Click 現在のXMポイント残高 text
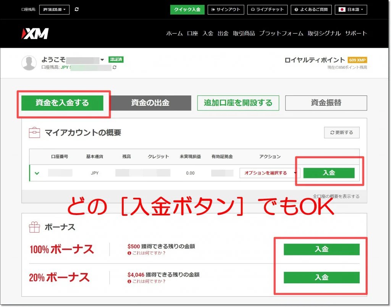The image size is (391, 307). coord(347,67)
